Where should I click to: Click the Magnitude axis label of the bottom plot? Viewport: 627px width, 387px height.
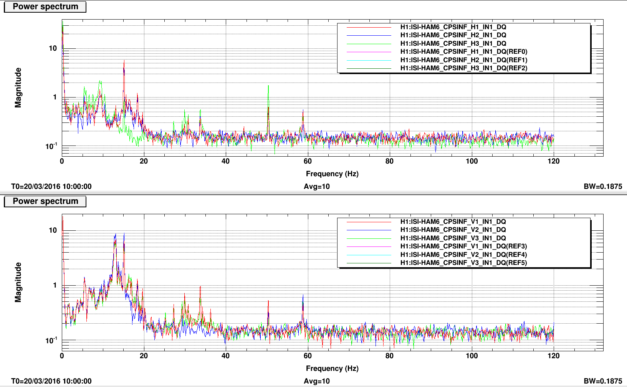18,282
